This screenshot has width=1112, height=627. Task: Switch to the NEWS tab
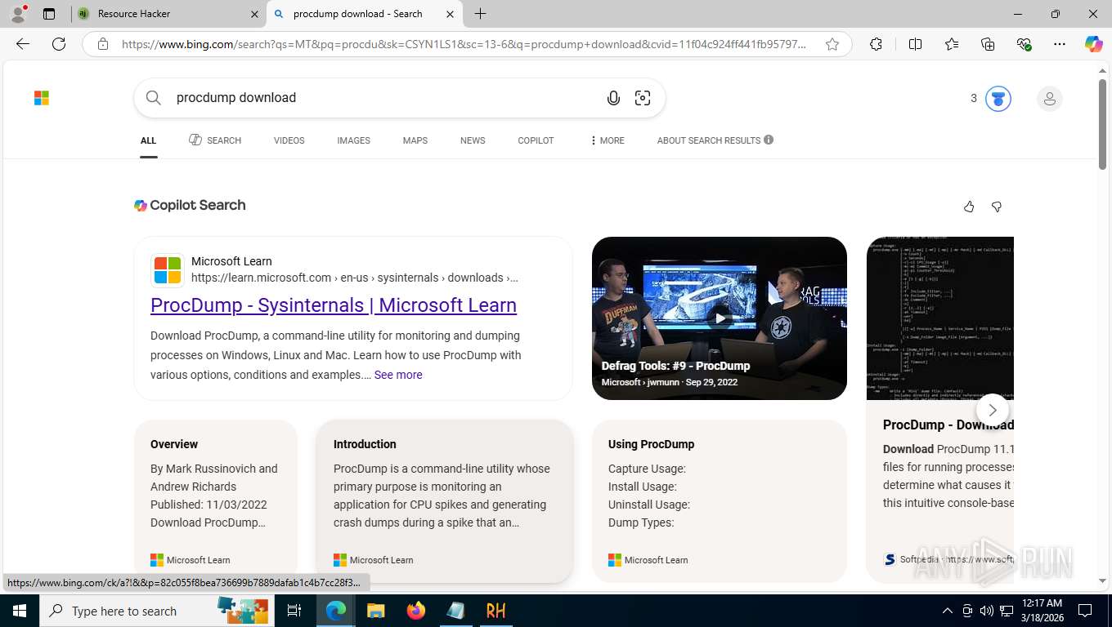[x=473, y=140]
